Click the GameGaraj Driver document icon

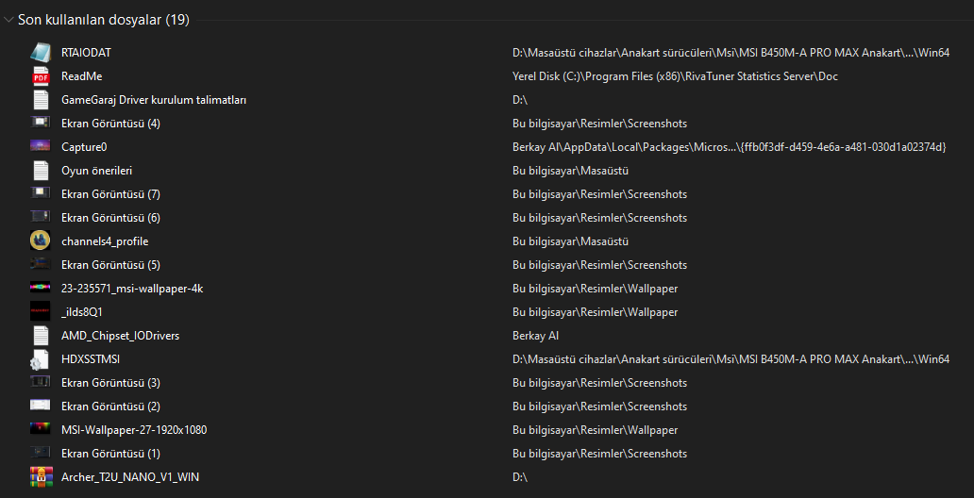(x=41, y=100)
